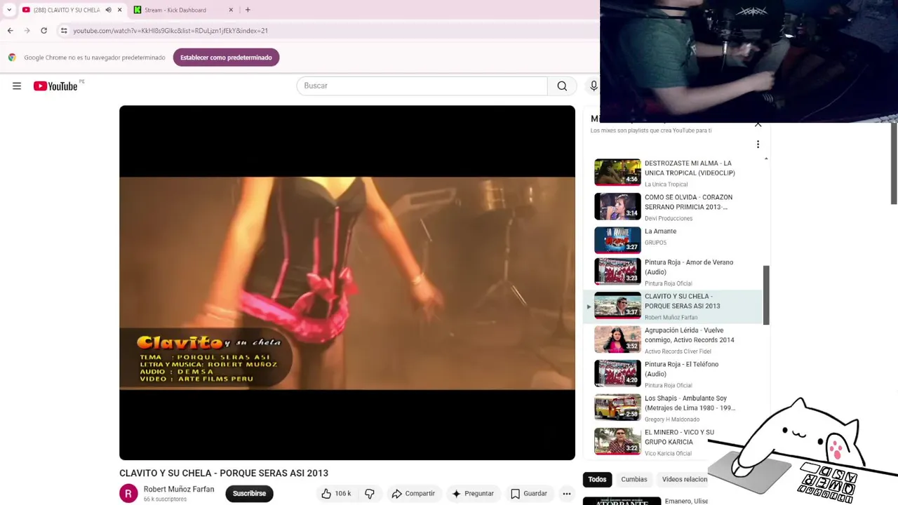The height and width of the screenshot is (505, 898).
Task: Go forward in Chrome browser
Action: [x=27, y=31]
